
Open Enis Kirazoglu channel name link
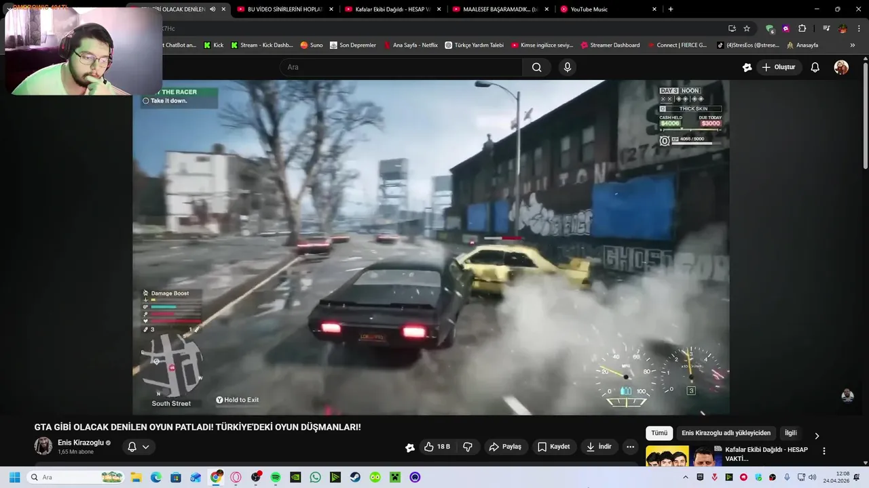point(81,443)
